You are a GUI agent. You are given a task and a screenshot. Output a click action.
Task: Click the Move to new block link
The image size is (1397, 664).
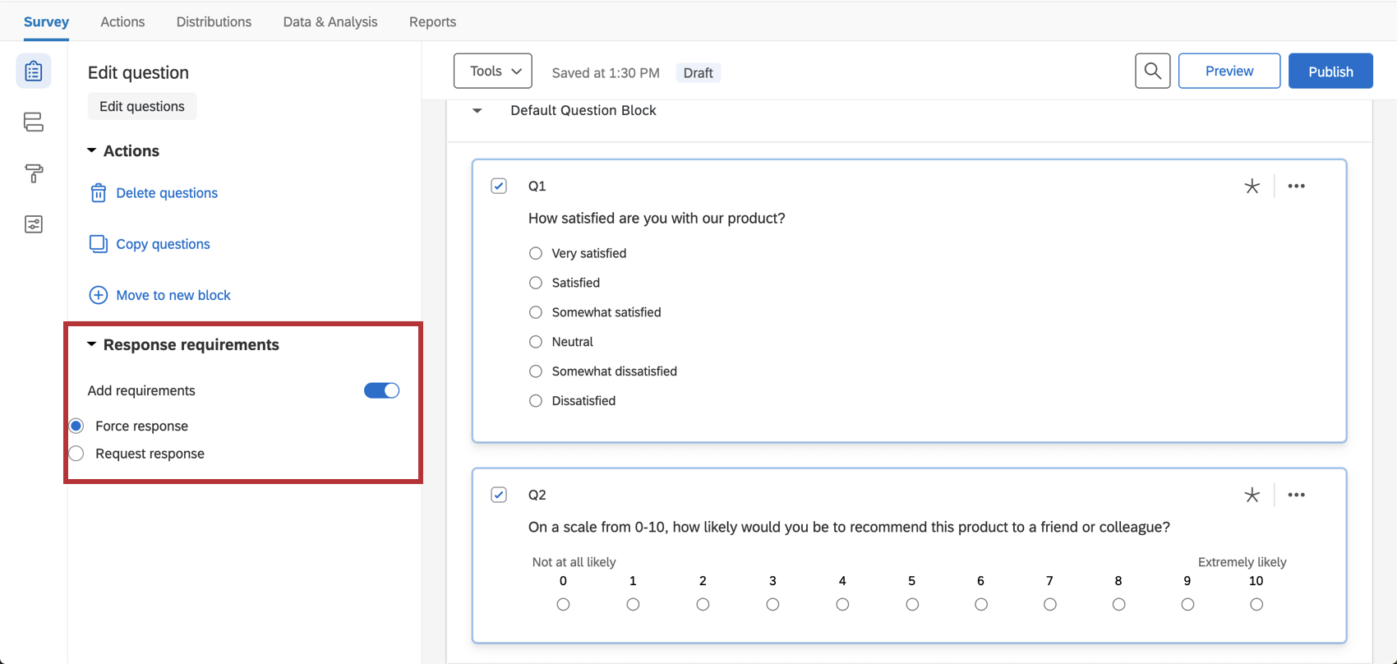pyautogui.click(x=173, y=295)
